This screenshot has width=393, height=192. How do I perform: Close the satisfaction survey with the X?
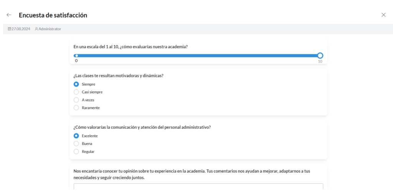click(383, 15)
